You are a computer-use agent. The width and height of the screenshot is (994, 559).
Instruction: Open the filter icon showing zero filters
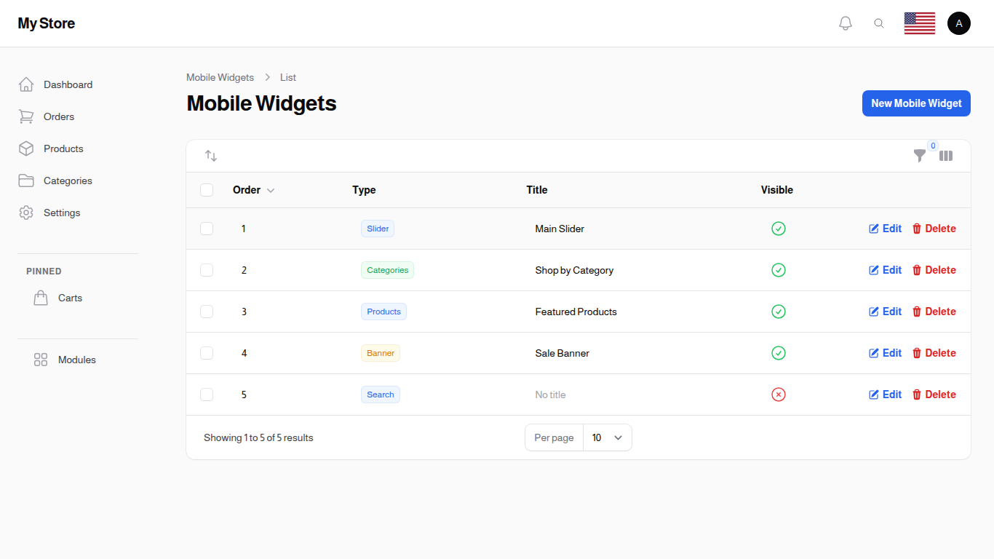919,156
